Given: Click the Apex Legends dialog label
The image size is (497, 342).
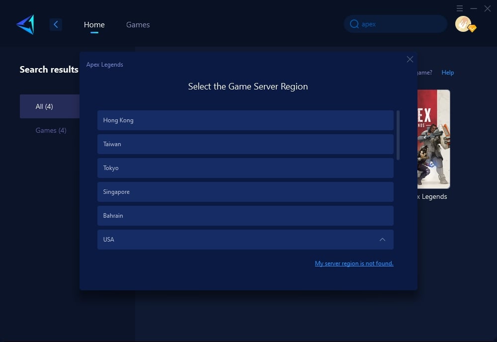Looking at the screenshot, I should (104, 65).
